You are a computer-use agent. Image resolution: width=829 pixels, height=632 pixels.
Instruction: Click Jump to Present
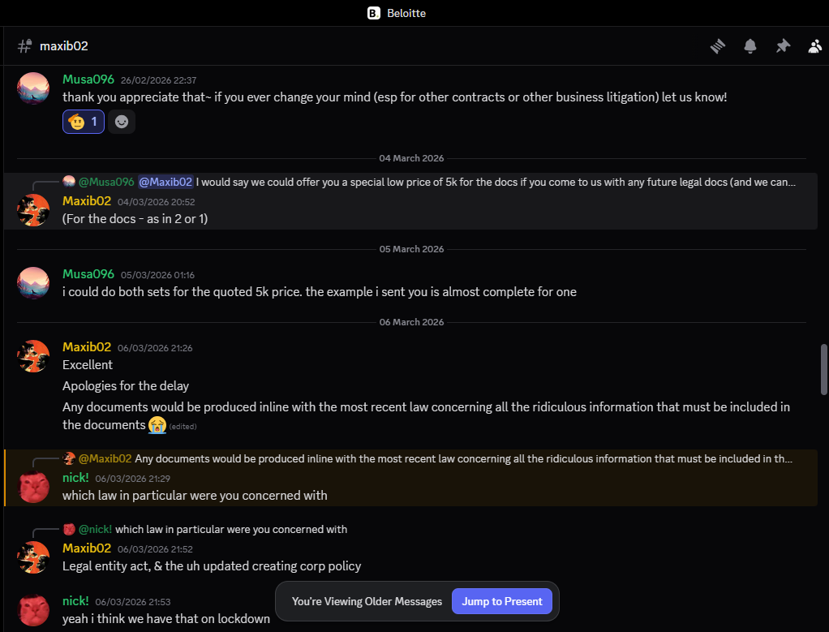click(x=502, y=601)
